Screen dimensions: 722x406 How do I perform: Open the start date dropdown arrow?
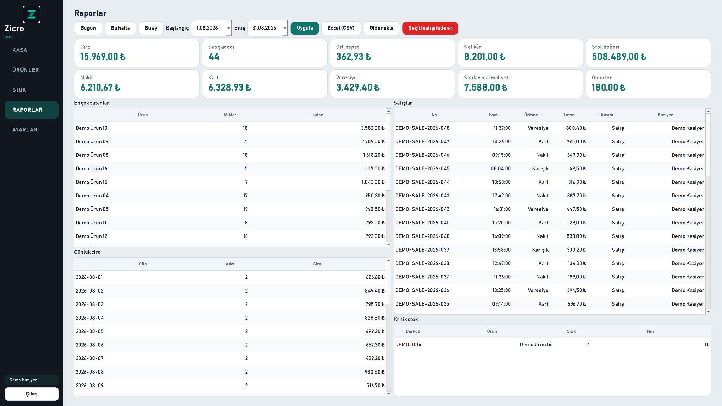tap(228, 28)
